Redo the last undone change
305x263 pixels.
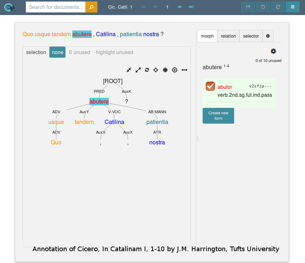pos(278,7)
